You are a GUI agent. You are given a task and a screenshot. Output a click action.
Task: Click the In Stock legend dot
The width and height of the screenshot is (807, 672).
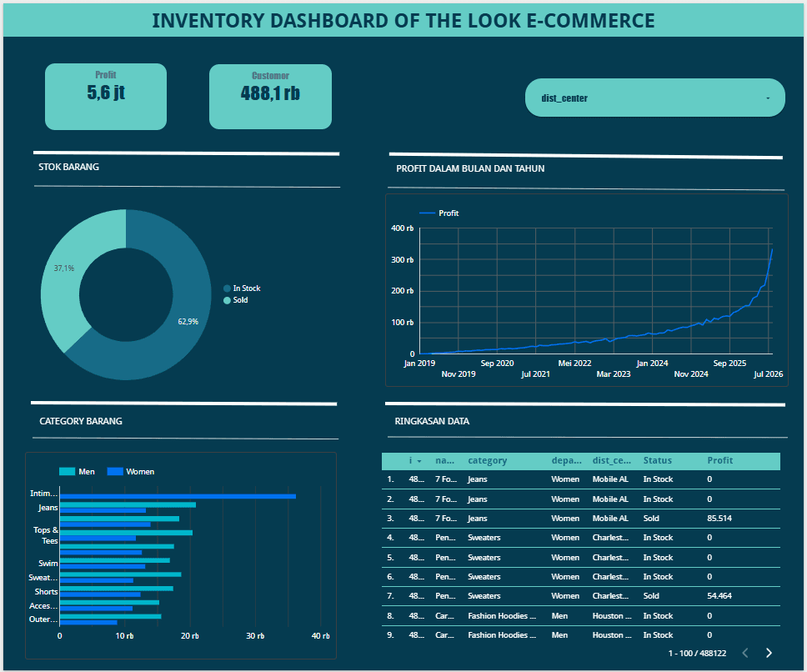[227, 288]
